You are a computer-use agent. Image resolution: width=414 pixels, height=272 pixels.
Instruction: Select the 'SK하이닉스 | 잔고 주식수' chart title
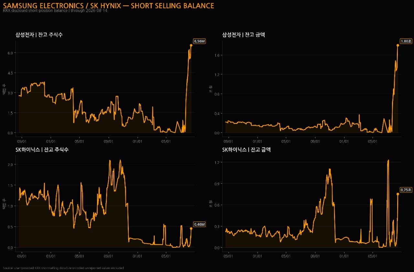(42, 150)
